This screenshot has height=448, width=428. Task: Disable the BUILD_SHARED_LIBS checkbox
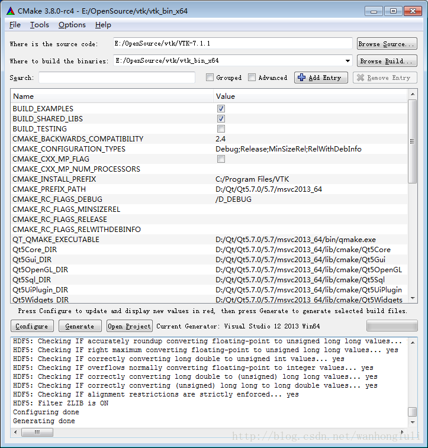point(221,119)
